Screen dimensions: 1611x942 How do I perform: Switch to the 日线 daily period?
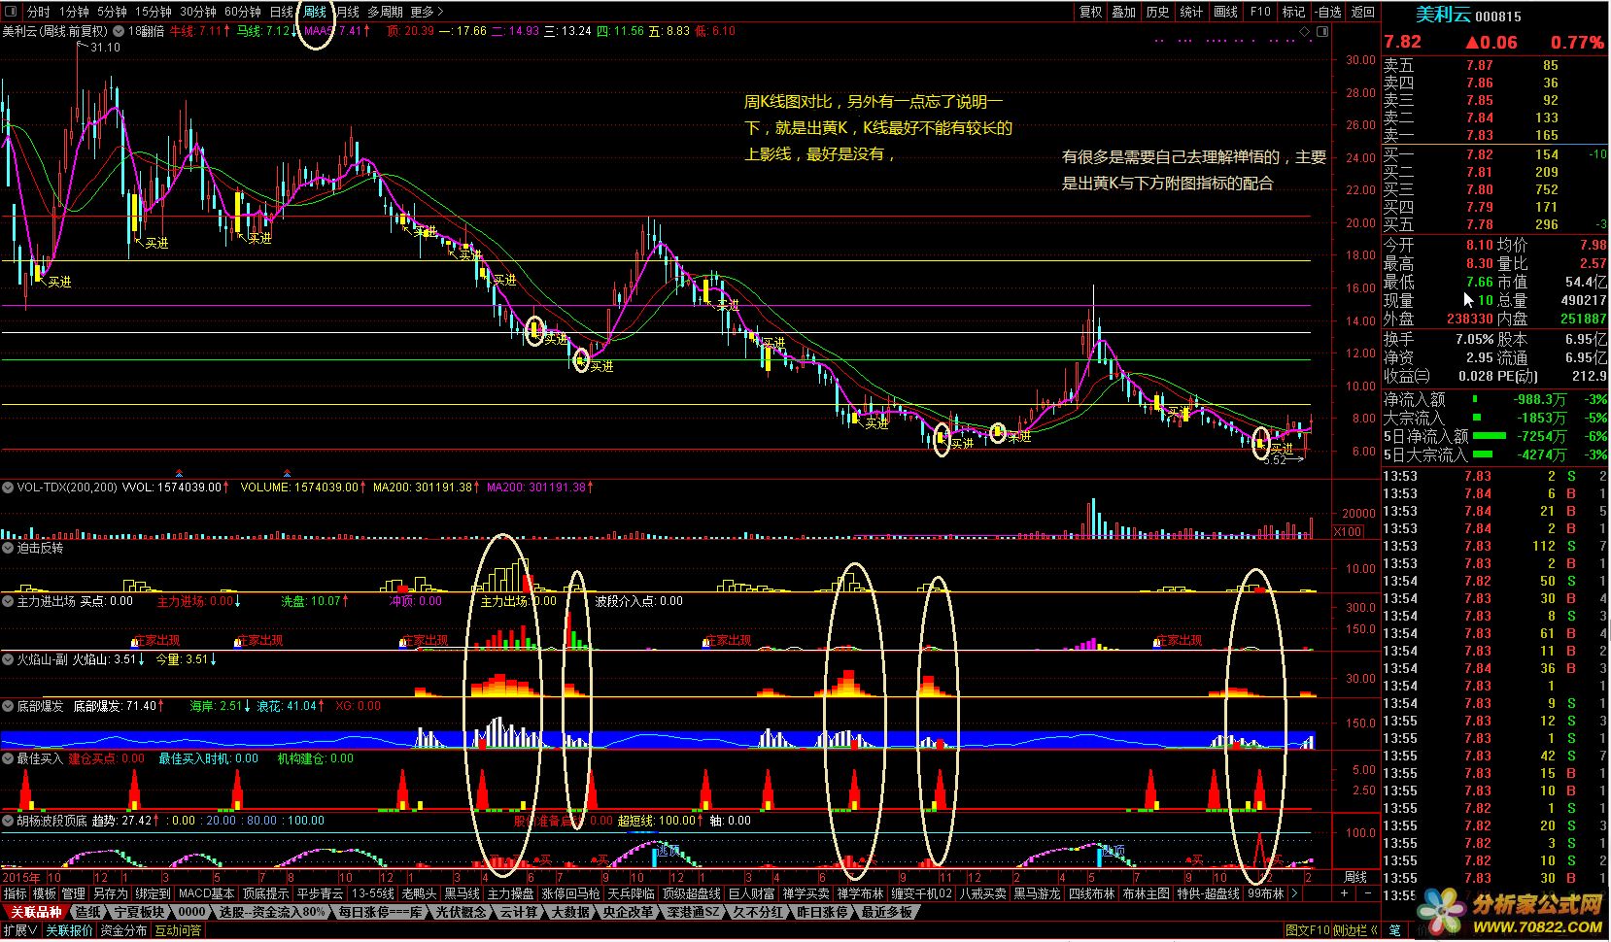[x=281, y=12]
